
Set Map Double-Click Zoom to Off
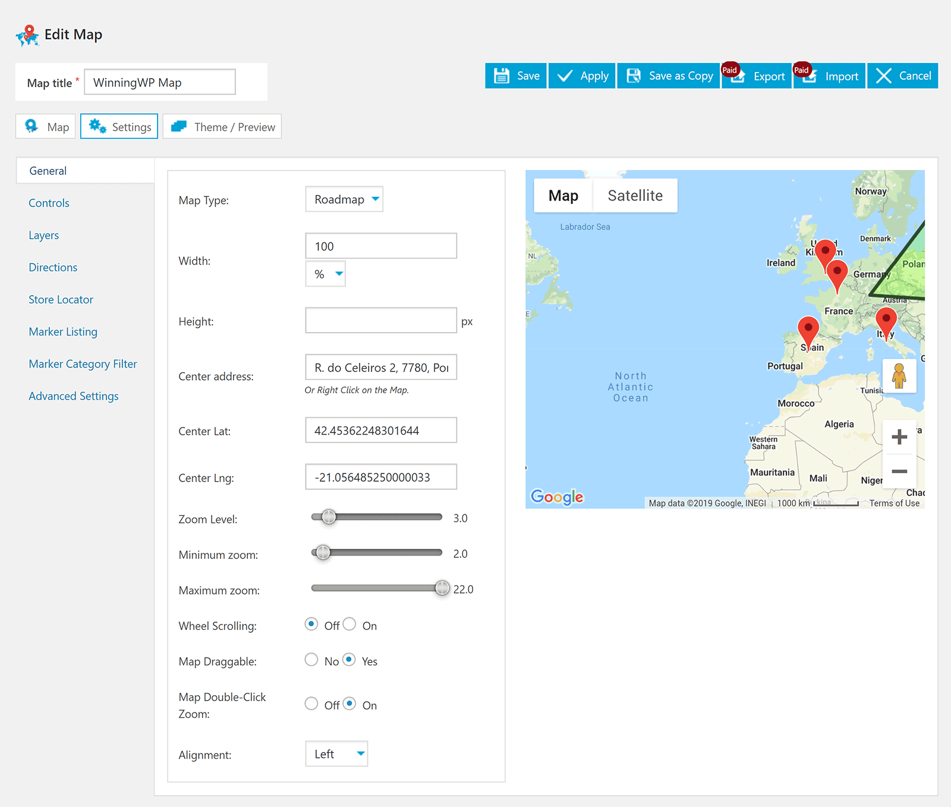click(311, 704)
